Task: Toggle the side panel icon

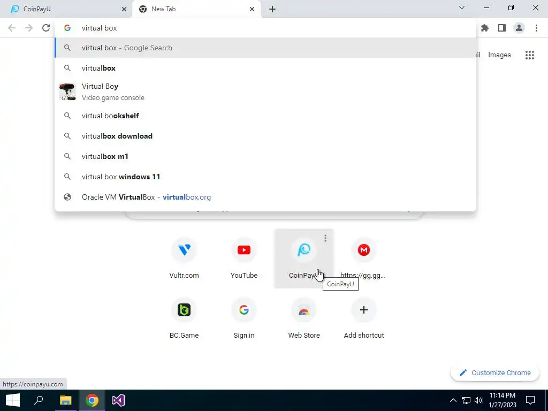Action: pyautogui.click(x=502, y=28)
